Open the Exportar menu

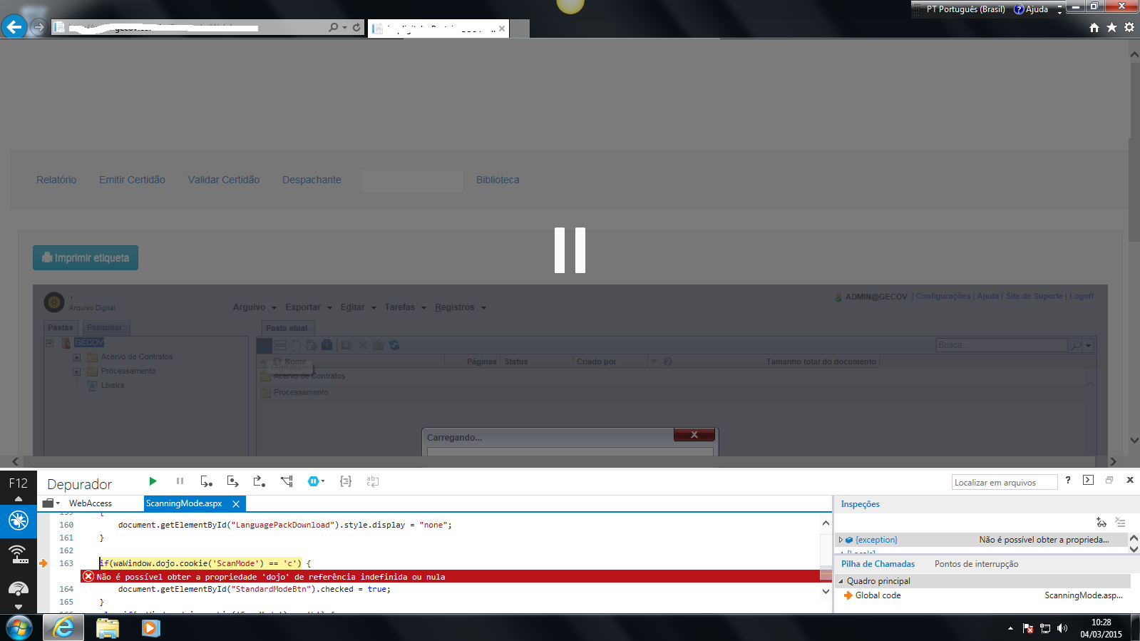[309, 307]
